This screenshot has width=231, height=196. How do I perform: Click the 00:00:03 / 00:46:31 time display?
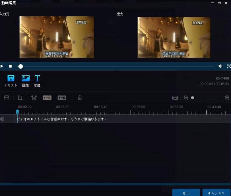tap(214, 84)
